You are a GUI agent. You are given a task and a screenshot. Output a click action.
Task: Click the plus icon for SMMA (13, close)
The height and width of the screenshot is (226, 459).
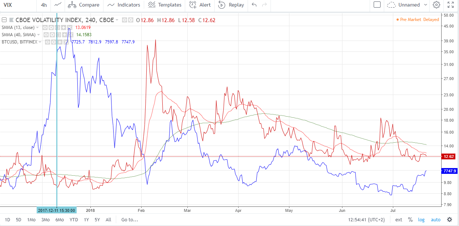coord(64,28)
